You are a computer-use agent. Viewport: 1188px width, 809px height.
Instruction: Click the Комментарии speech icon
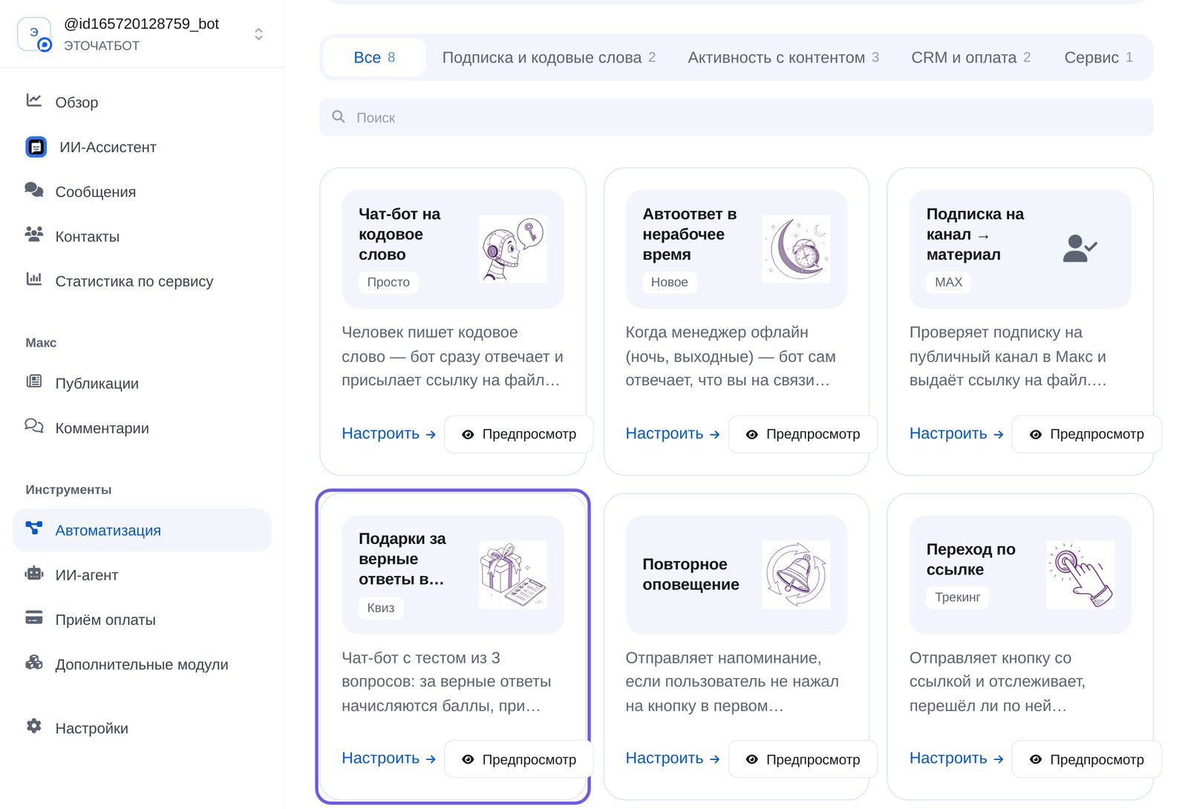[x=34, y=426]
